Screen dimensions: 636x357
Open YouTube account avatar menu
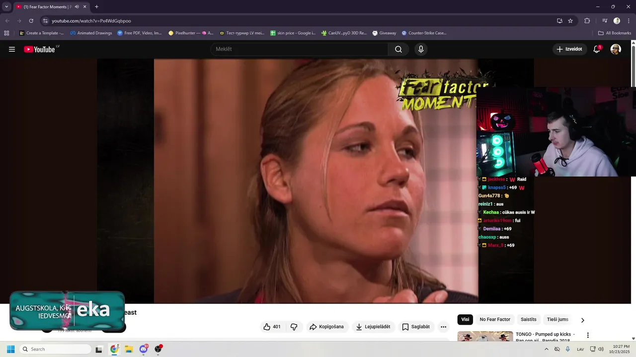[x=616, y=49]
